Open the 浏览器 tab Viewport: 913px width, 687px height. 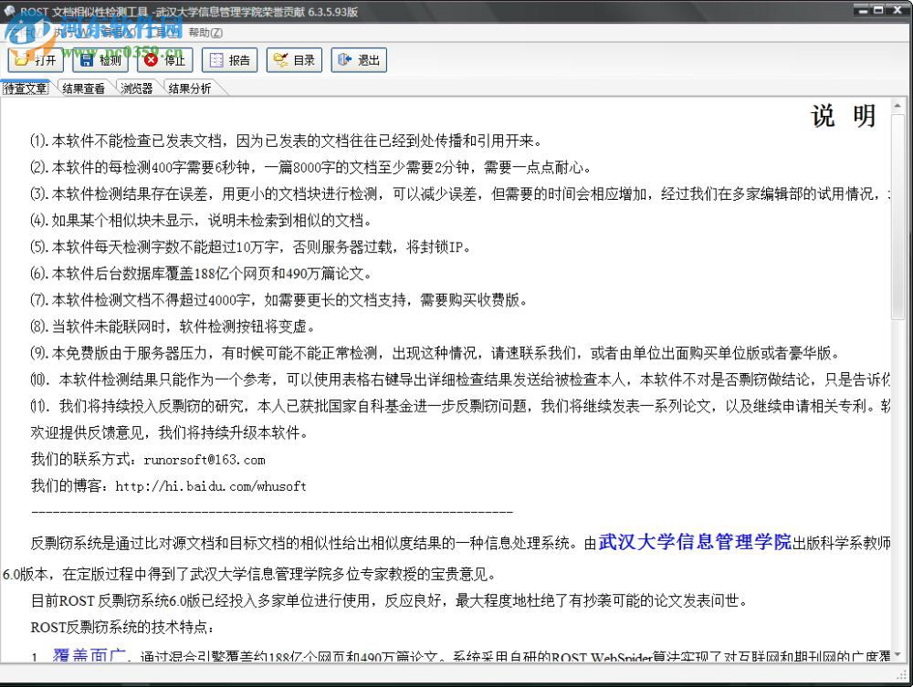135,88
